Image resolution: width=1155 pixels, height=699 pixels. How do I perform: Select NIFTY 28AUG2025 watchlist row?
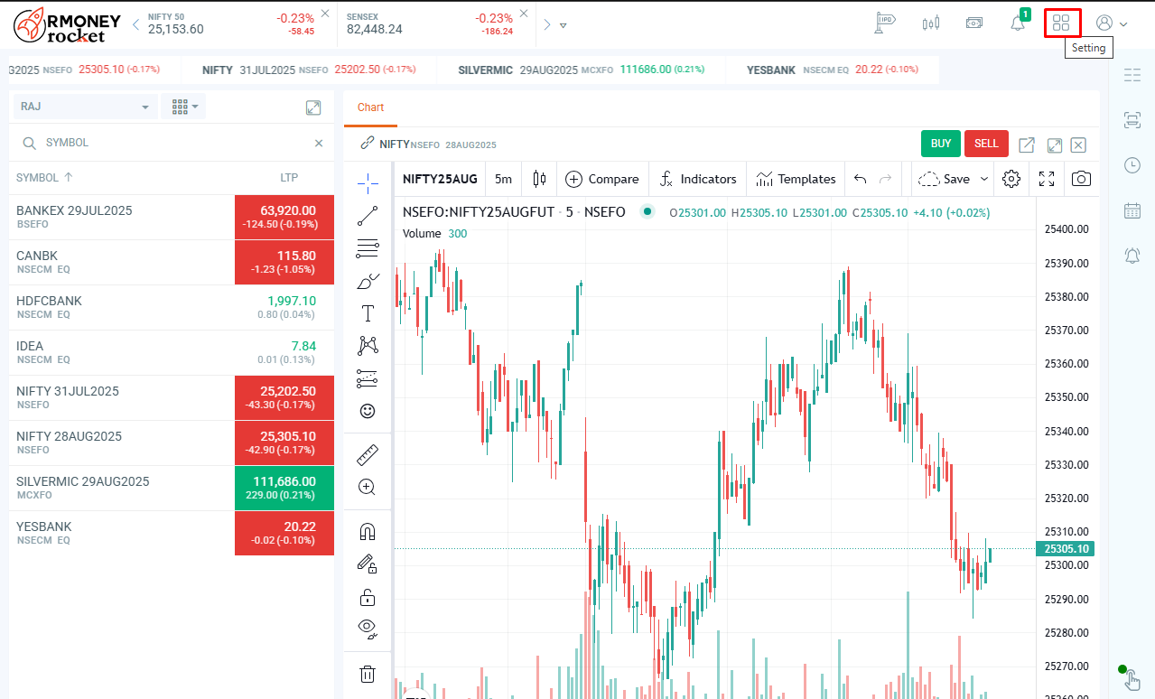point(172,443)
